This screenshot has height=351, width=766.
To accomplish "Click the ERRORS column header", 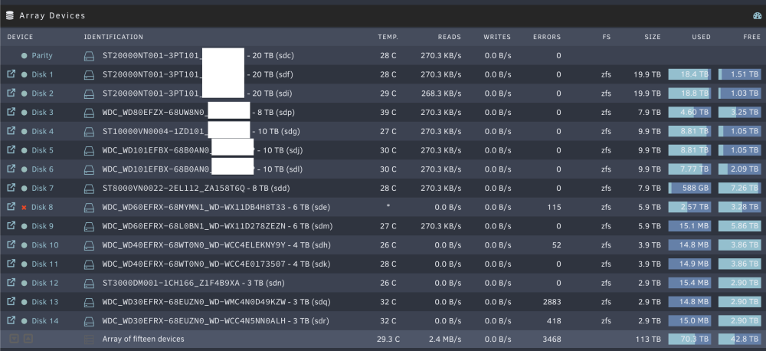I will pos(547,37).
